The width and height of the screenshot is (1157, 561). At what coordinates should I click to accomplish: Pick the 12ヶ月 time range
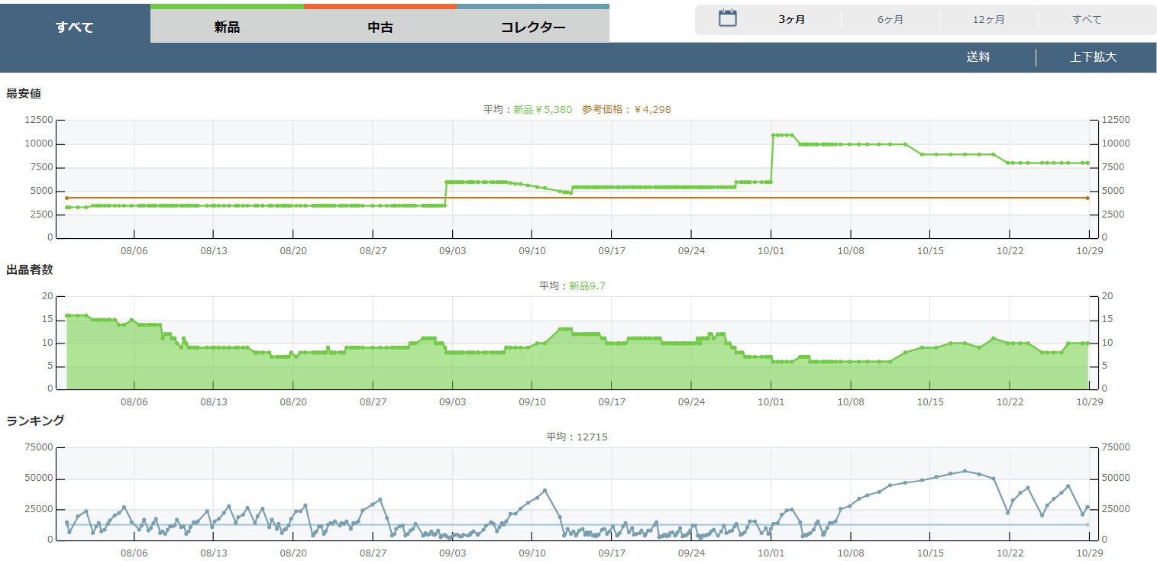988,20
